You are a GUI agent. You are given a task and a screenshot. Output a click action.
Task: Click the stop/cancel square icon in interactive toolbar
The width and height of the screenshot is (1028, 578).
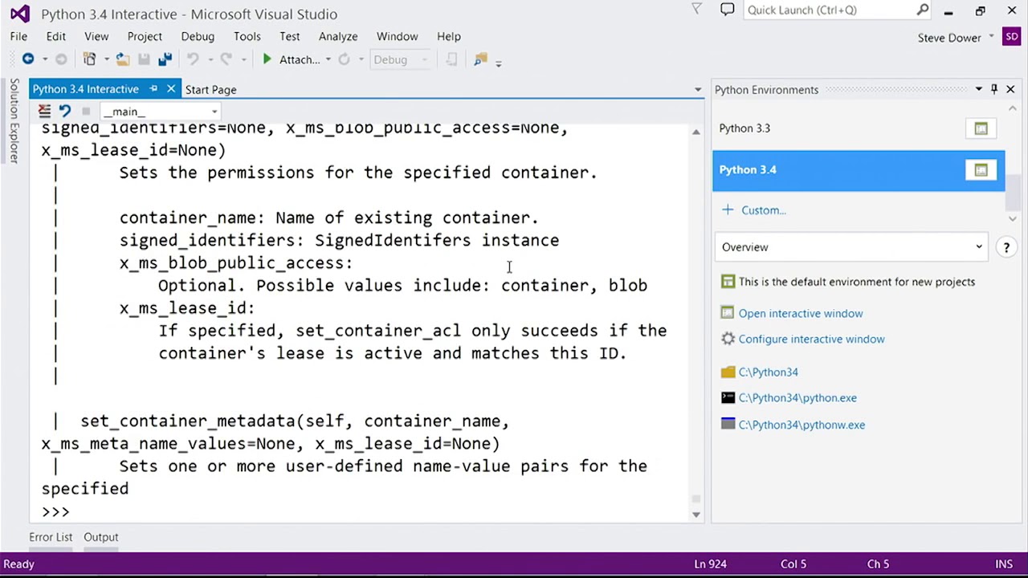coord(86,111)
